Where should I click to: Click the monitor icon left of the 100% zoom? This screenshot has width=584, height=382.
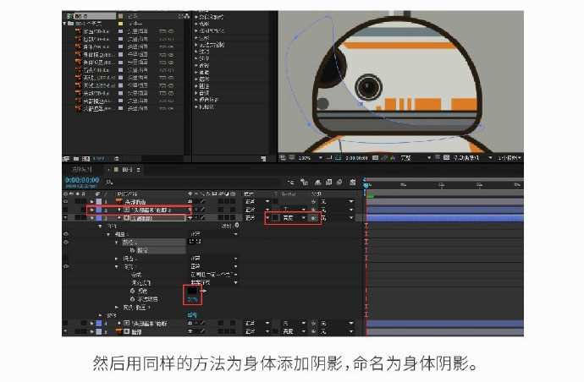click(292, 158)
